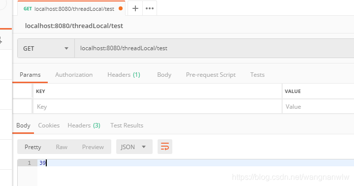Click the KEY column header
Screen dimensions: 354x186
point(40,91)
